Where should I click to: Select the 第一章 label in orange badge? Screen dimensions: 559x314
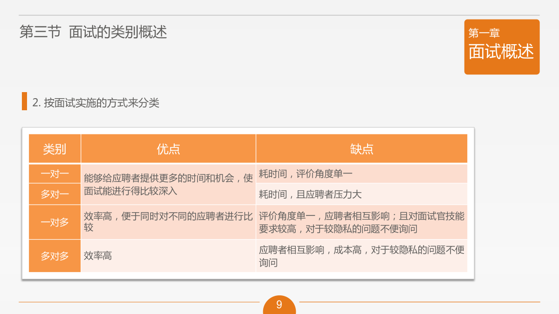click(484, 33)
